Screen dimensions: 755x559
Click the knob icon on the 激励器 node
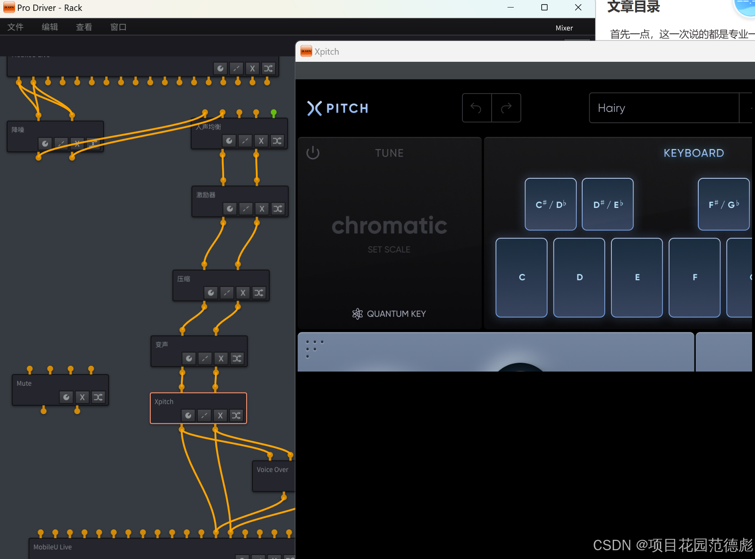[x=230, y=209]
